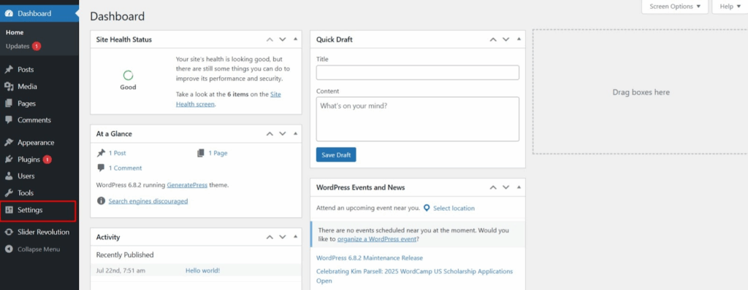748x290 pixels.
Task: Click the Dashboard gauge icon in sidebar
Action: [9, 13]
